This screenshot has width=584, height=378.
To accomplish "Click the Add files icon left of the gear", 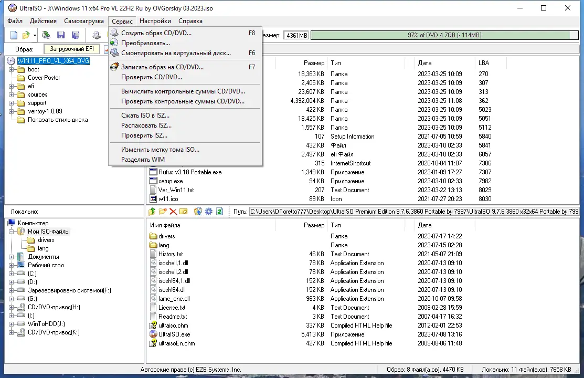I will [198, 212].
